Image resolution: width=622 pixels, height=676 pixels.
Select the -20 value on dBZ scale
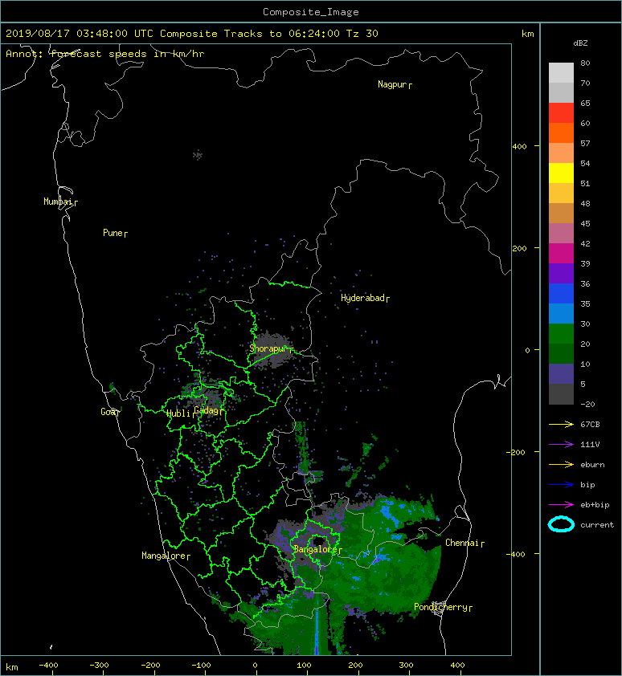tap(587, 405)
